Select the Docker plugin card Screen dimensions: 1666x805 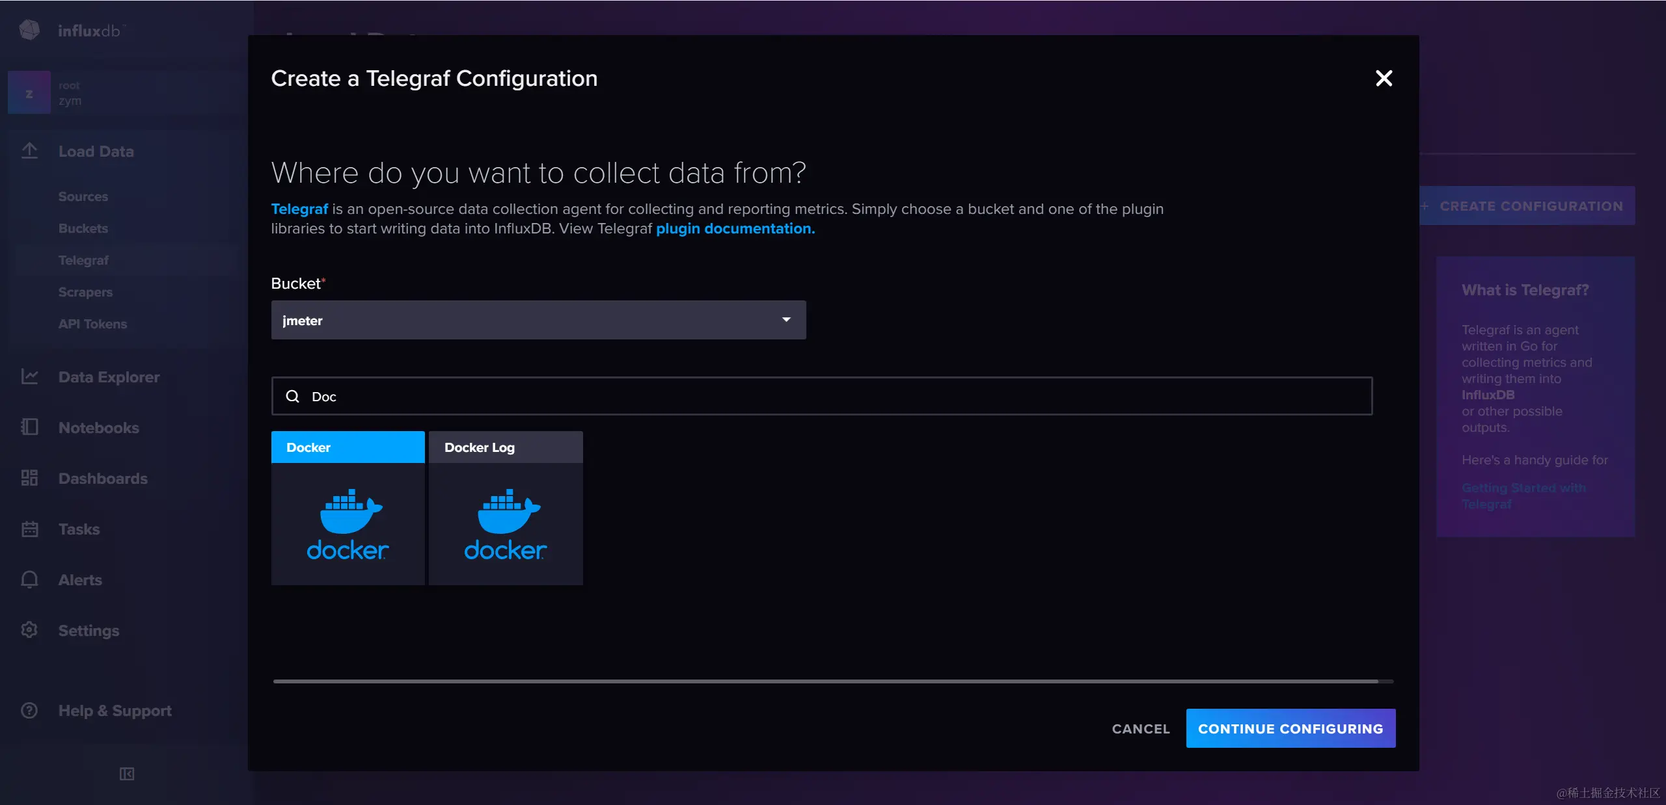(x=348, y=508)
